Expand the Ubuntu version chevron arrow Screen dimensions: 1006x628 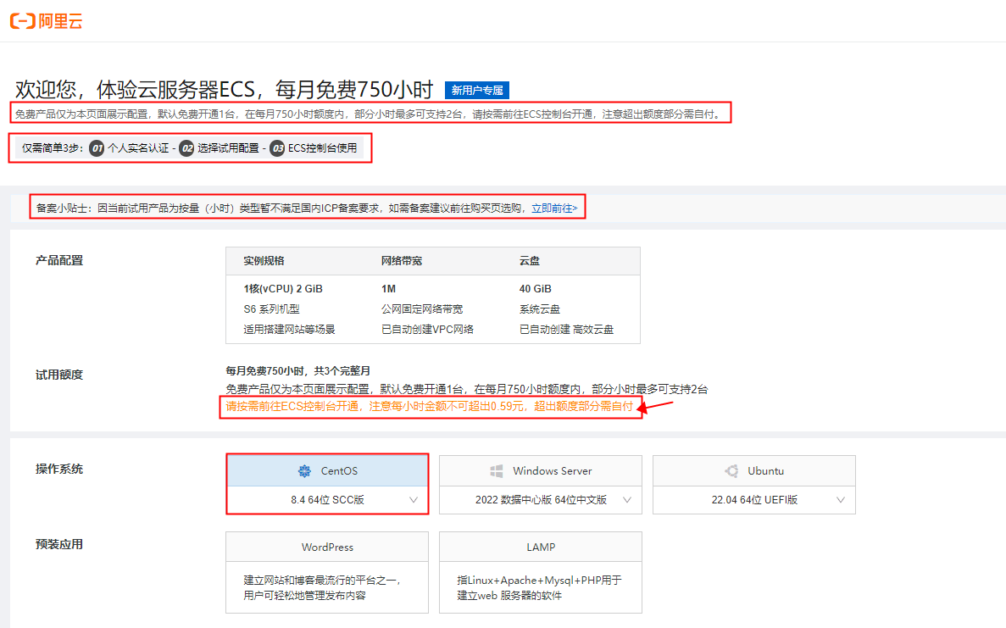coord(841,500)
